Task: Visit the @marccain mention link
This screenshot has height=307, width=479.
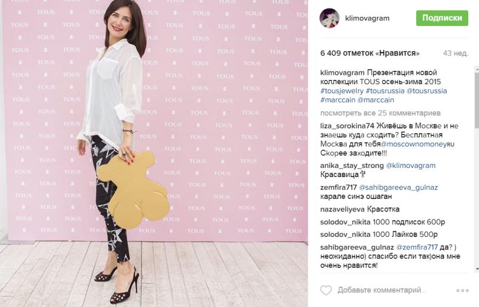Action: pyautogui.click(x=376, y=100)
